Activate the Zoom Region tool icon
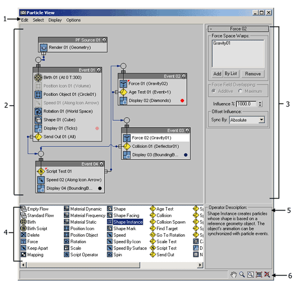 (250, 275)
